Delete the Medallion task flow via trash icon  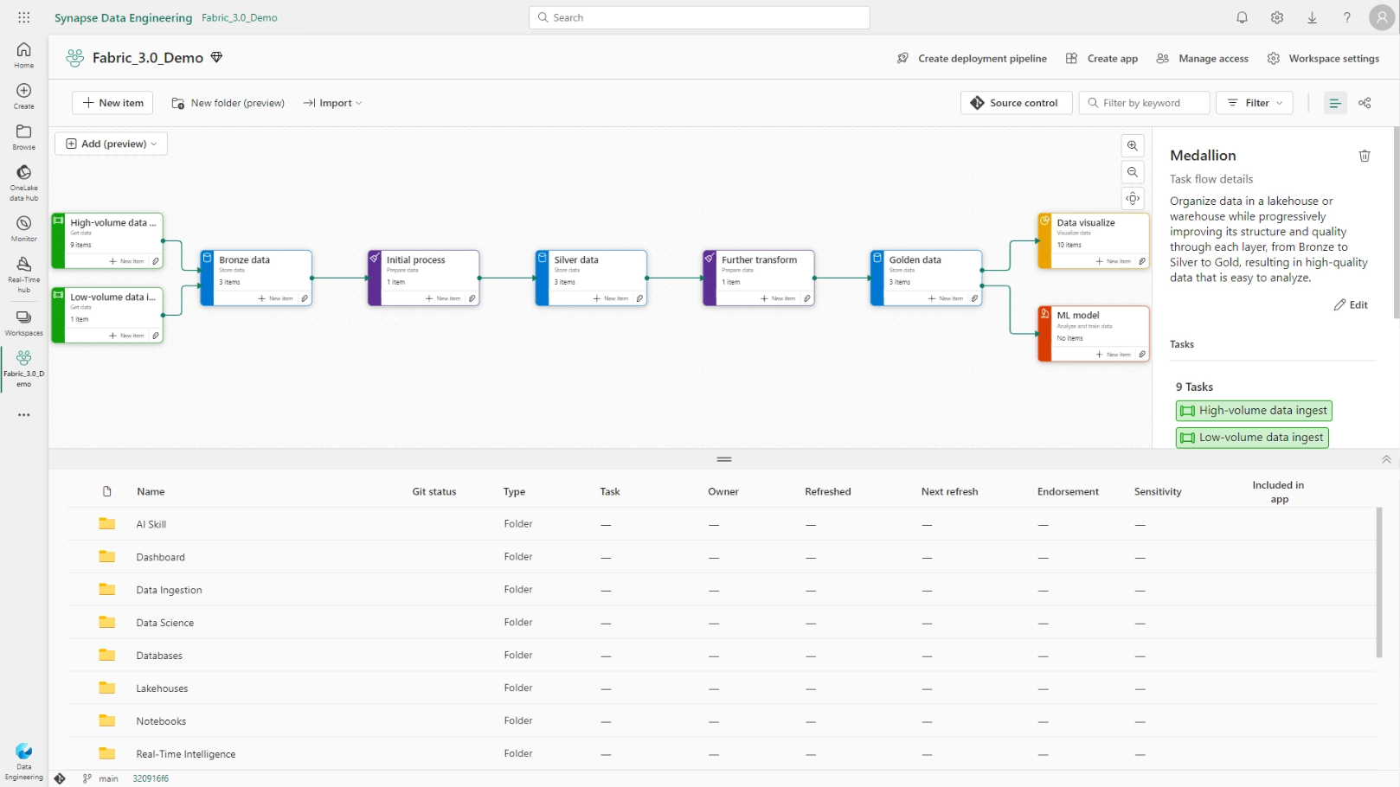point(1364,156)
